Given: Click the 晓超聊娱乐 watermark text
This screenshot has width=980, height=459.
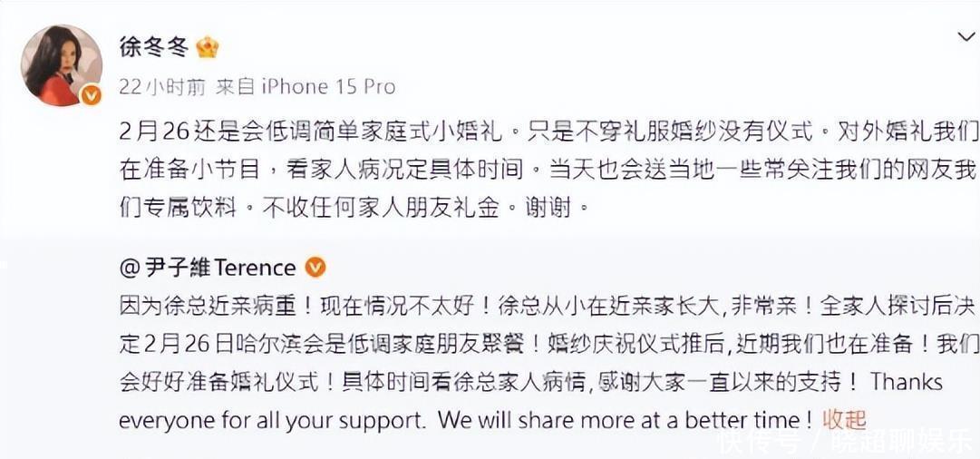Looking at the screenshot, I should [x=898, y=443].
